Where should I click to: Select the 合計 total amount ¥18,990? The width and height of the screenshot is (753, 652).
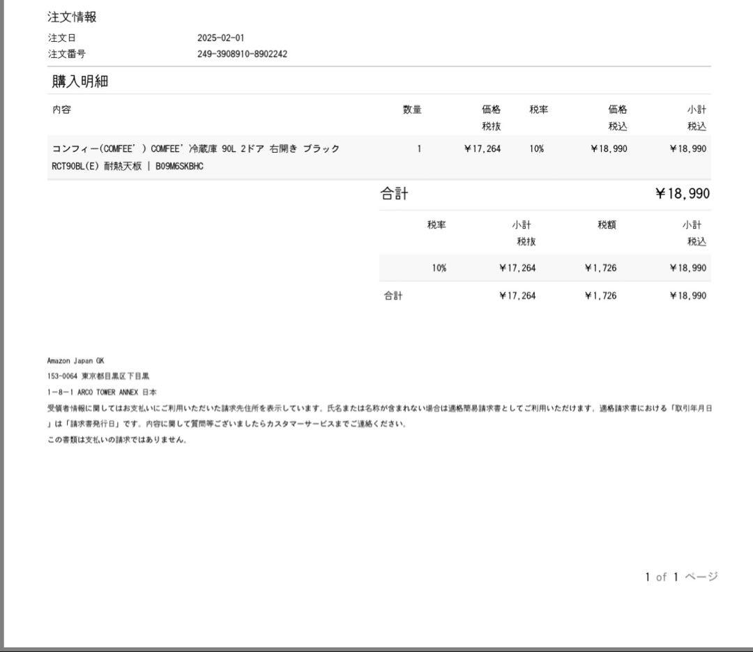point(687,193)
